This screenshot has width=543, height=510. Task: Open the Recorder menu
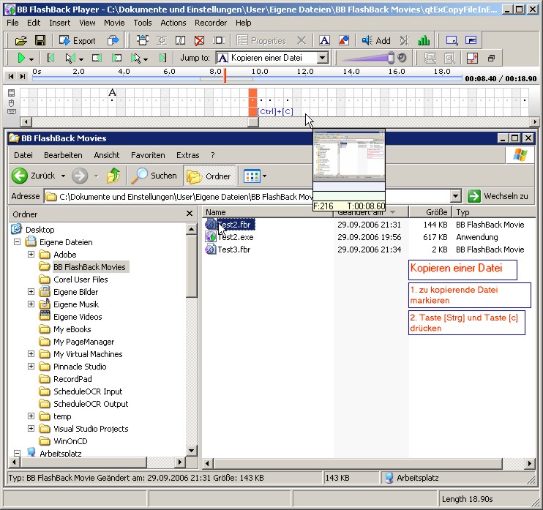coord(211,23)
